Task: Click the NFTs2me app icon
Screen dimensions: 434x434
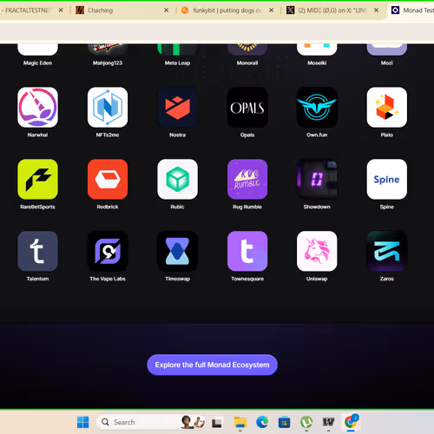Action: coord(108,108)
